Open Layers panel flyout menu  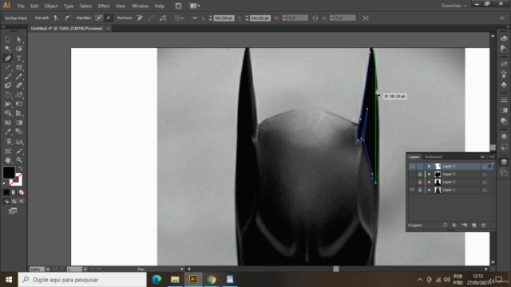click(492, 157)
